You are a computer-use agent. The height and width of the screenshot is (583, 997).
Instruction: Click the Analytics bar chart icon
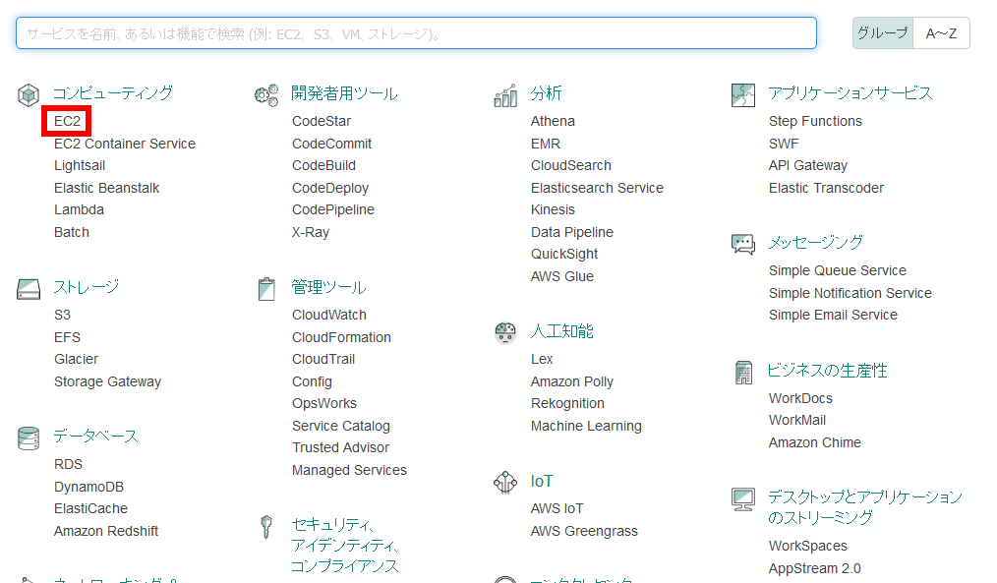click(505, 95)
